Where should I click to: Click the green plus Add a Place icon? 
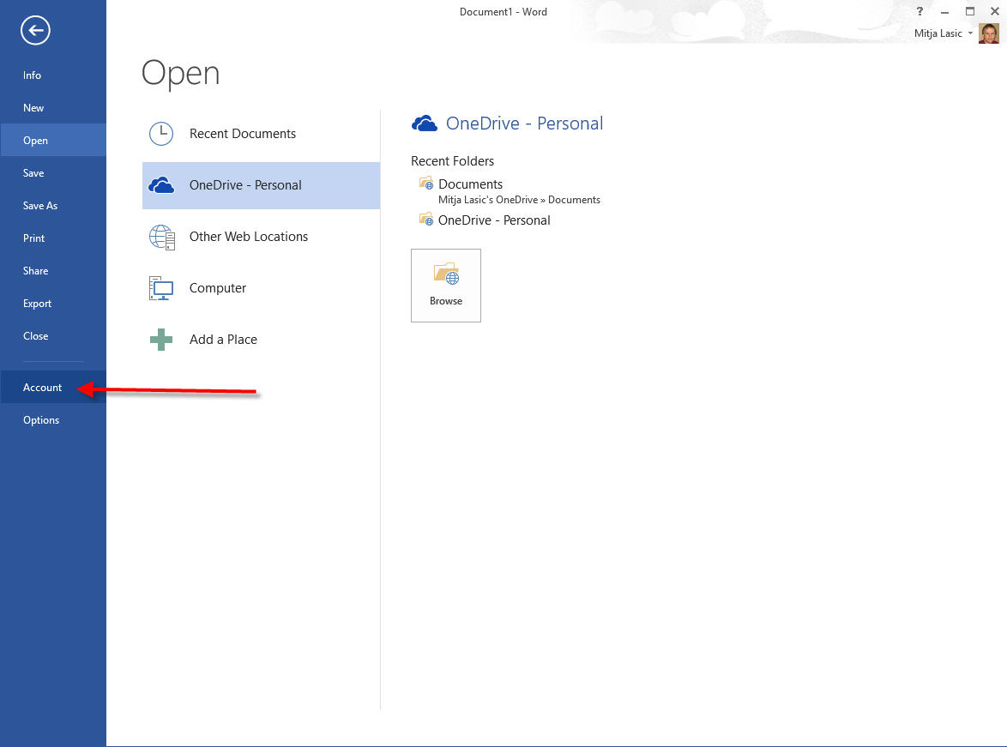pyautogui.click(x=161, y=340)
